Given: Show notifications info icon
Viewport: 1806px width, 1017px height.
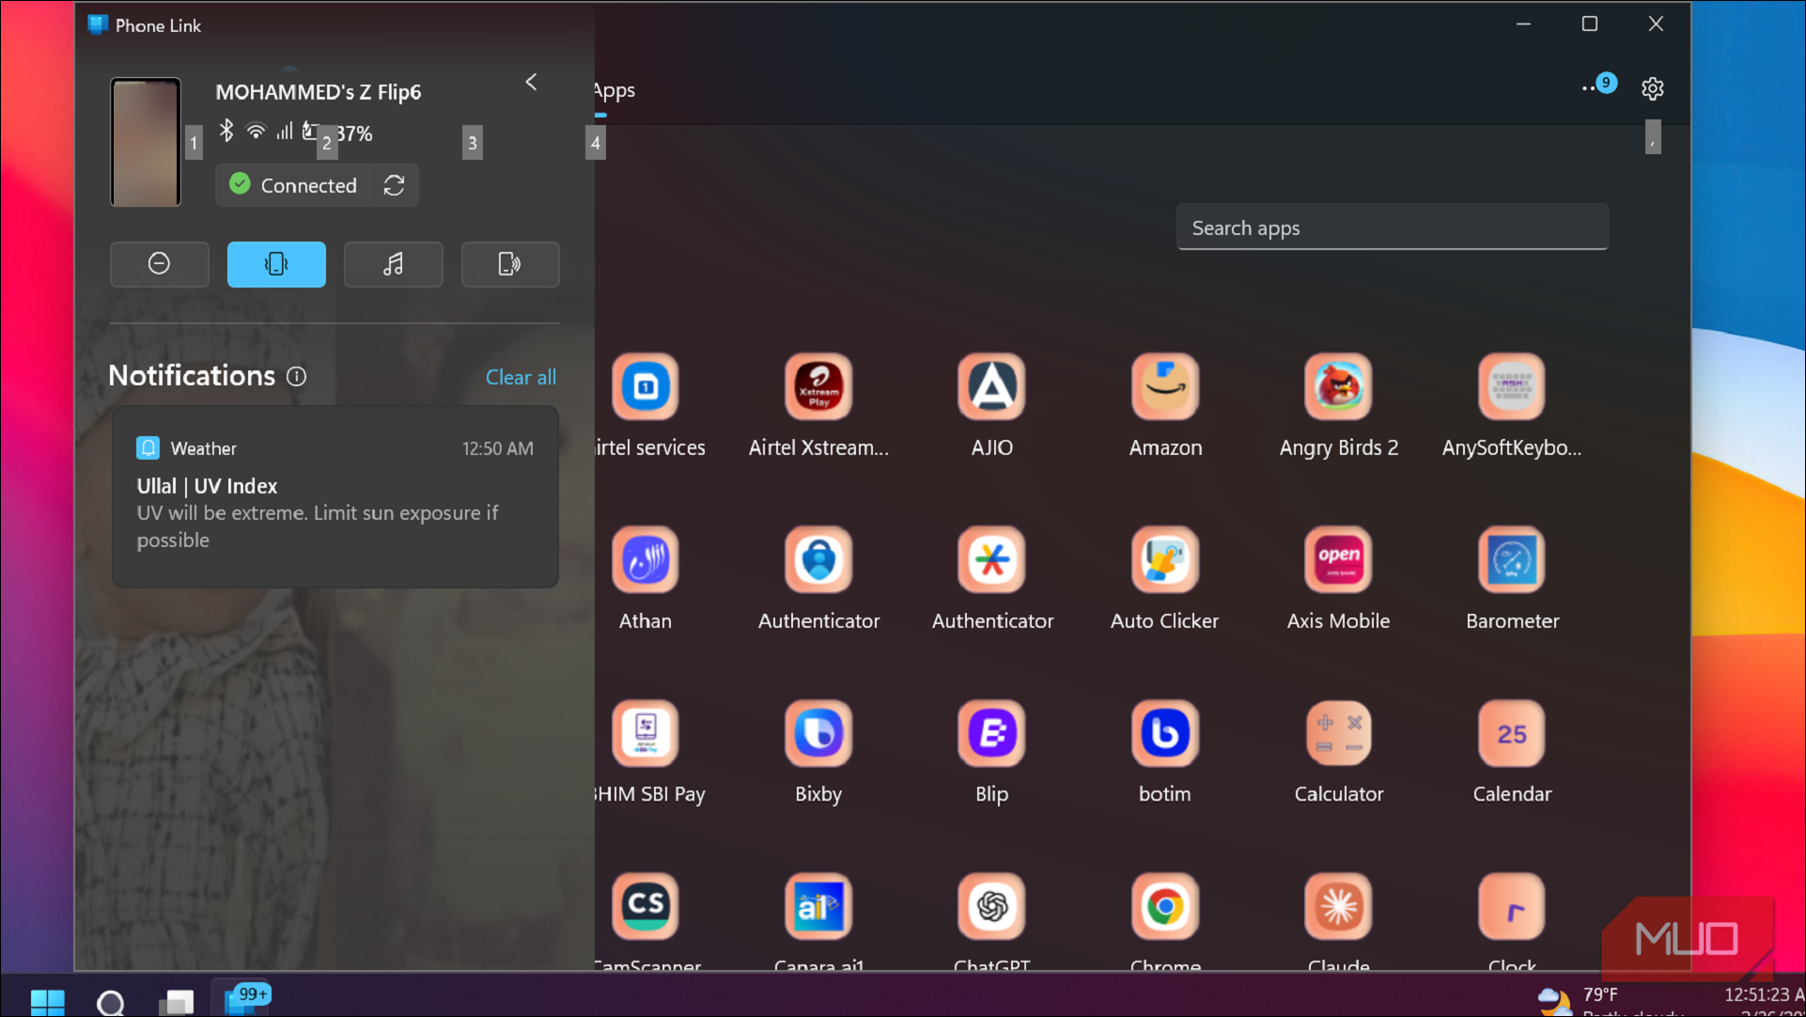Looking at the screenshot, I should coord(297,377).
